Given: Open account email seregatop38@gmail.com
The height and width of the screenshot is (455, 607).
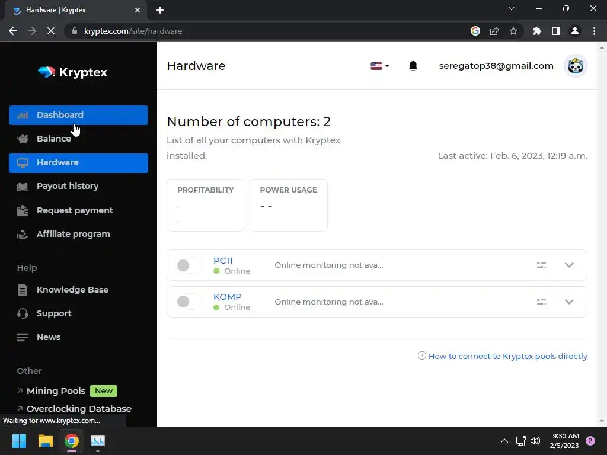Looking at the screenshot, I should coord(496,66).
